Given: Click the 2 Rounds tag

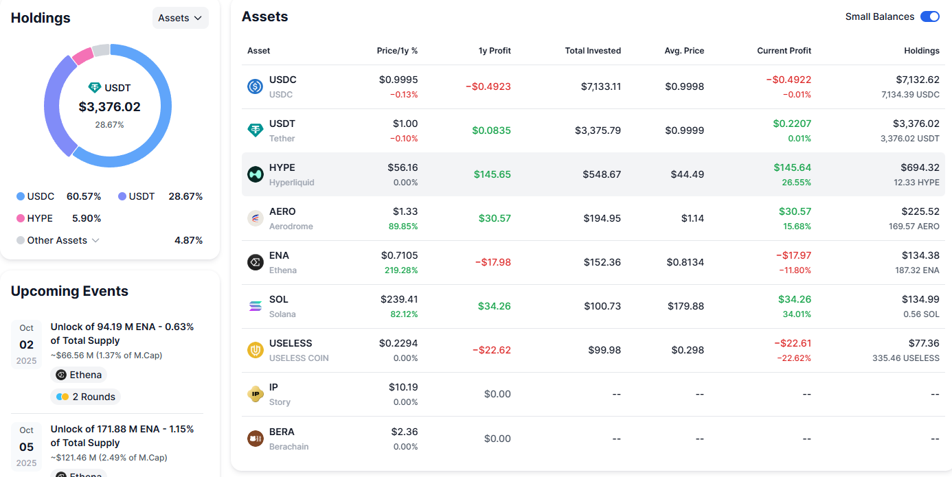Looking at the screenshot, I should click(86, 397).
